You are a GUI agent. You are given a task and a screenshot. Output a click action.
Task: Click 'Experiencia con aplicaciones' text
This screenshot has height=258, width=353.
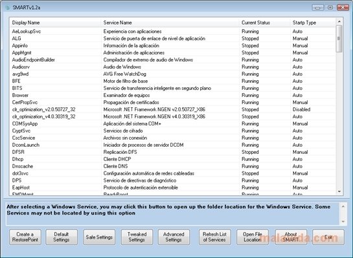point(132,31)
